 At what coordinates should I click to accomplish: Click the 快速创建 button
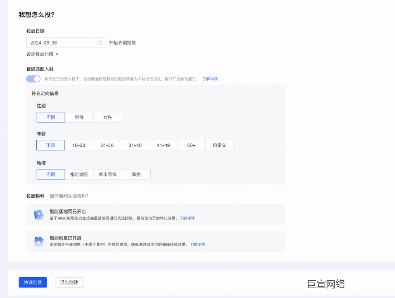(32, 282)
